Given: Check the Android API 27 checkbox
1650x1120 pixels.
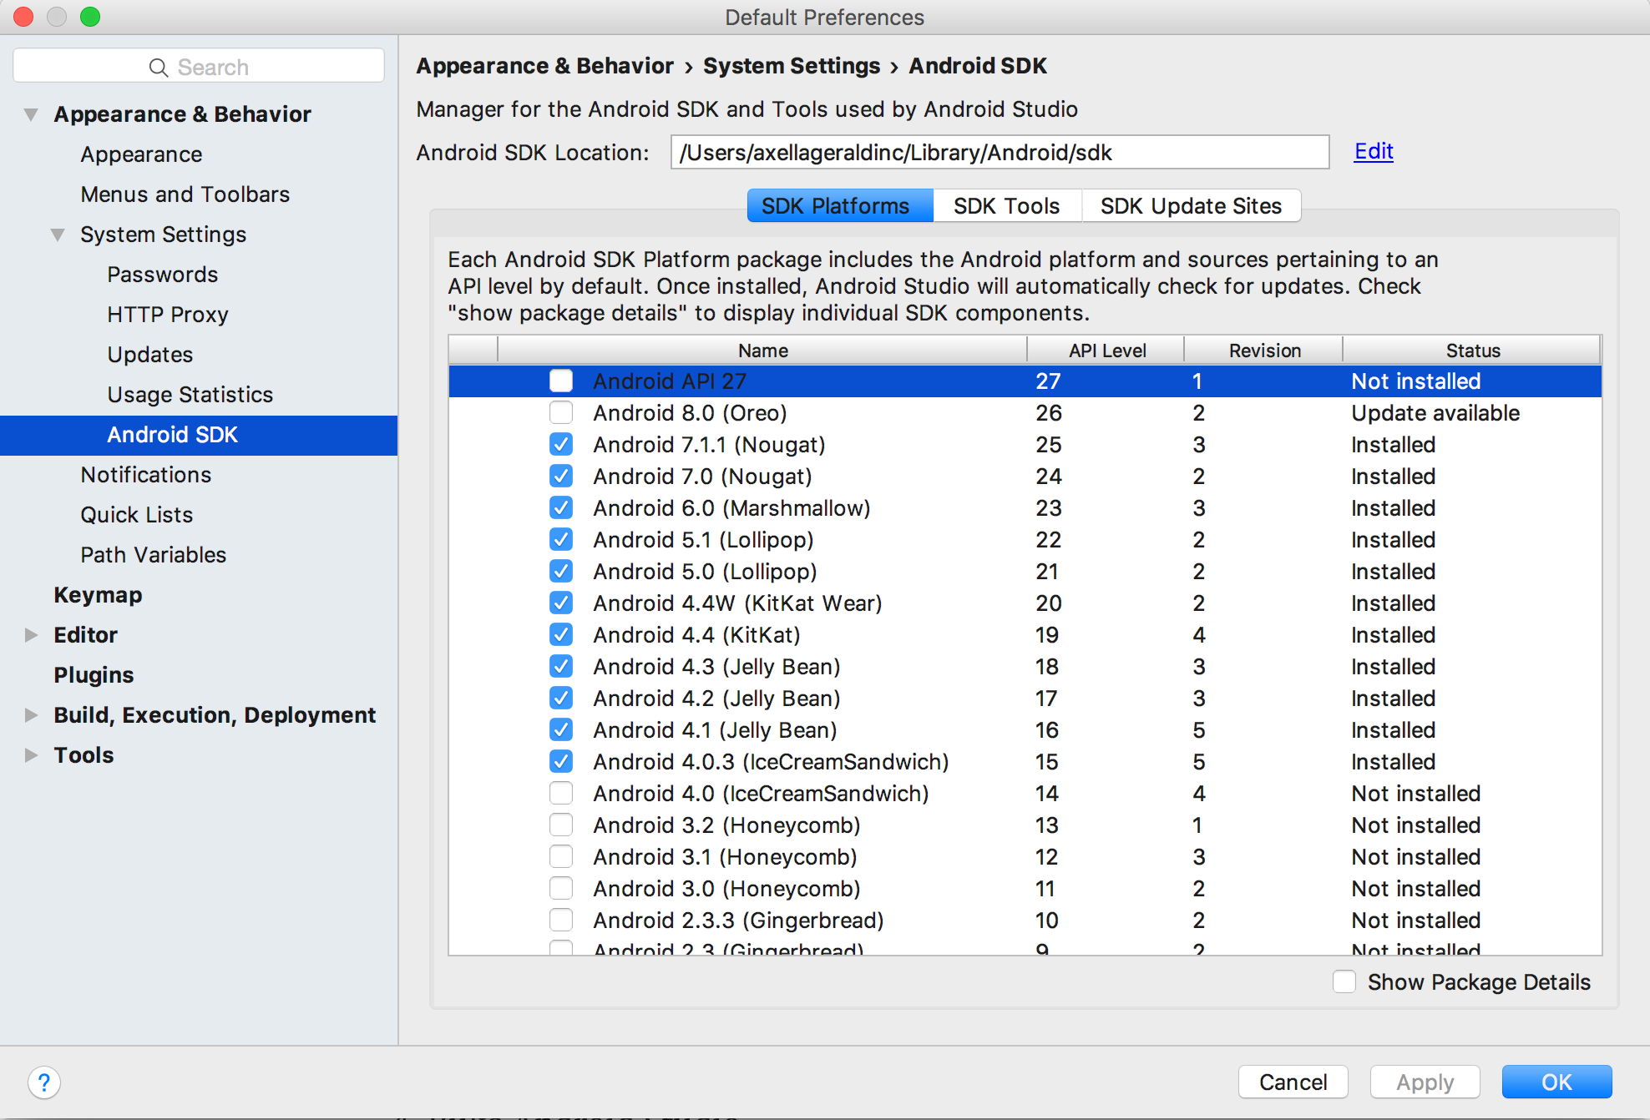Looking at the screenshot, I should click(x=561, y=381).
